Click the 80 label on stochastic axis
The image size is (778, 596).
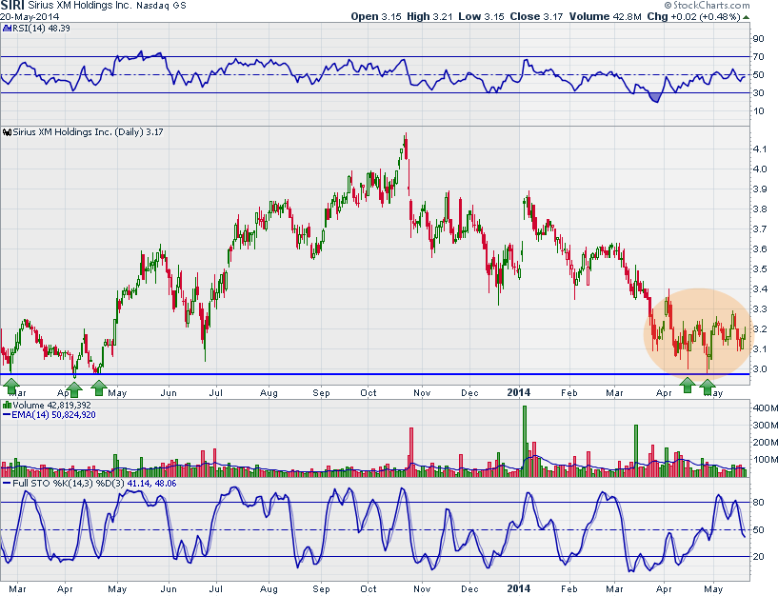point(758,503)
